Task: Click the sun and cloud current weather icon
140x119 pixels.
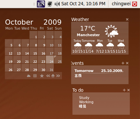Action: pos(111,31)
